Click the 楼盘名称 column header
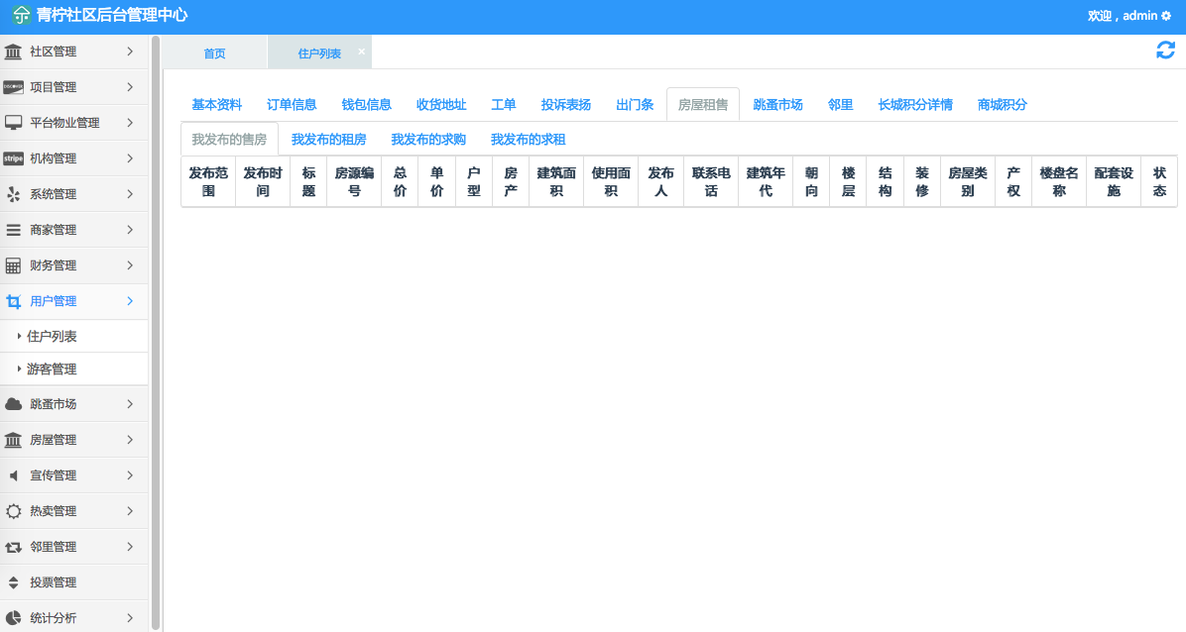 tap(1059, 181)
